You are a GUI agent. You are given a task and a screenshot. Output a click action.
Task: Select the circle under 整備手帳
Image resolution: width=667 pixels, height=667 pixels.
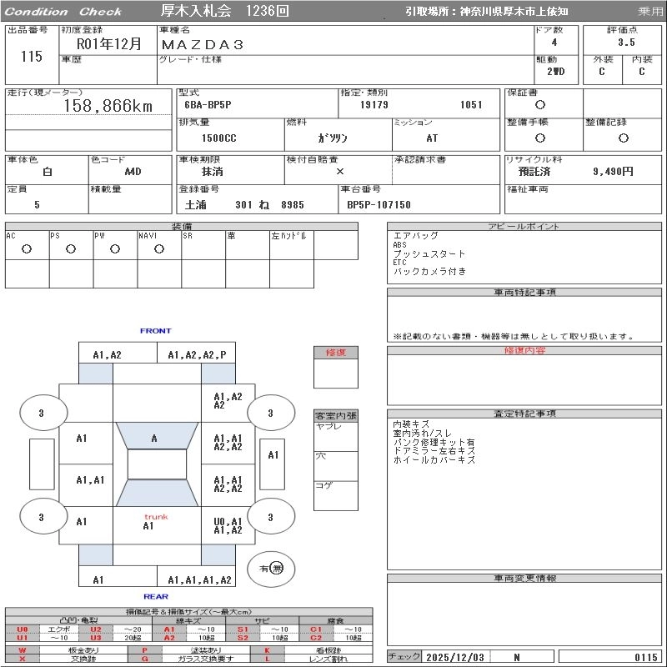pyautogui.click(x=540, y=138)
